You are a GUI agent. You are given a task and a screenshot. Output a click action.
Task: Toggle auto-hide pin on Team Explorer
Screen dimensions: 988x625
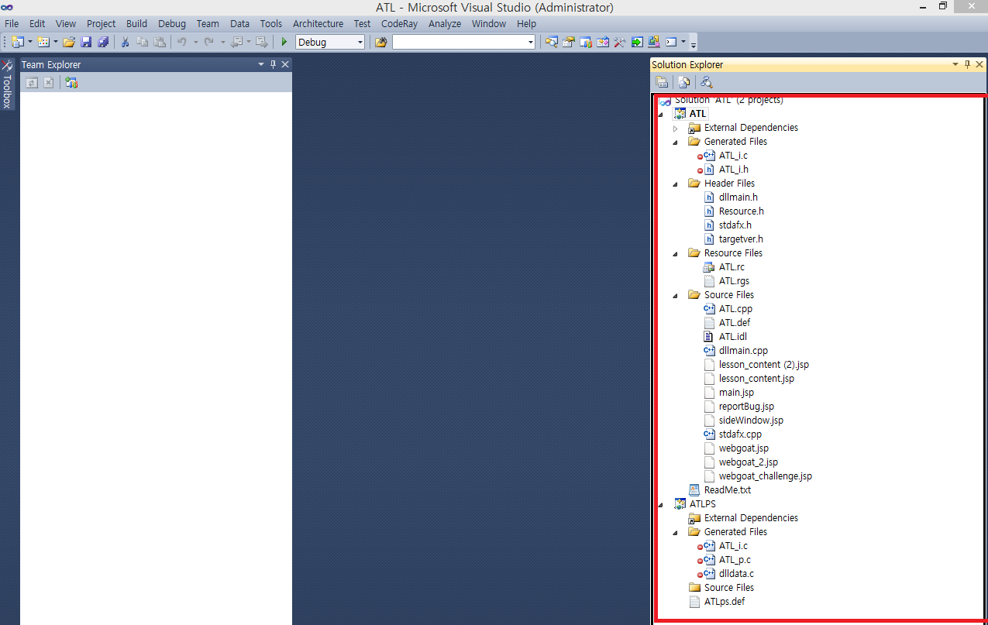pyautogui.click(x=273, y=65)
